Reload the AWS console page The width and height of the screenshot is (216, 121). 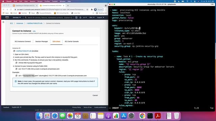click(11, 10)
